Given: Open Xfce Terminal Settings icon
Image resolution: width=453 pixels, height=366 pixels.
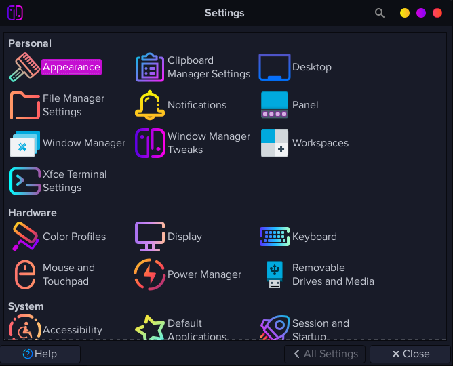Looking at the screenshot, I should click(25, 181).
